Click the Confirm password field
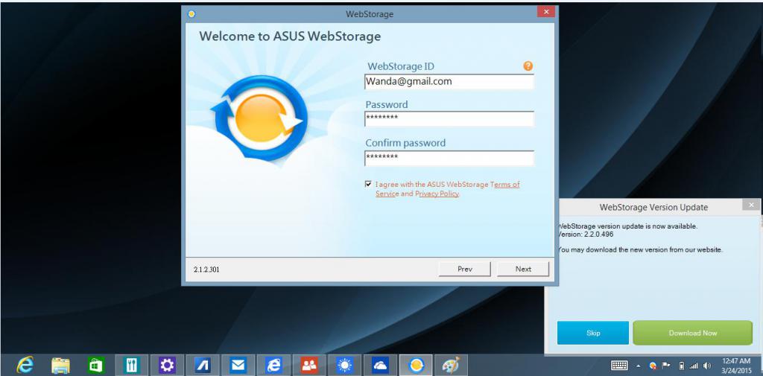Image resolution: width=763 pixels, height=376 pixels. click(449, 158)
